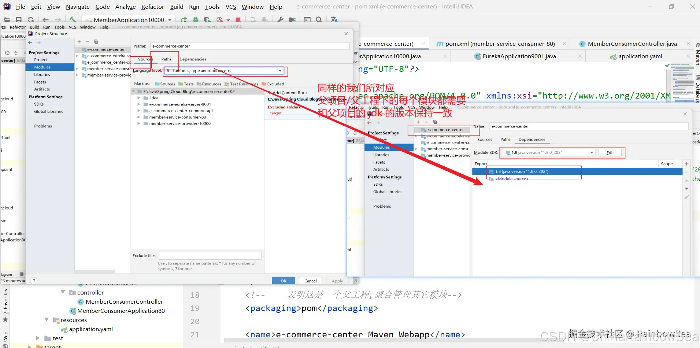Click the green Run icon in toolbar
Screen dimensions: 700x348
tap(184, 20)
